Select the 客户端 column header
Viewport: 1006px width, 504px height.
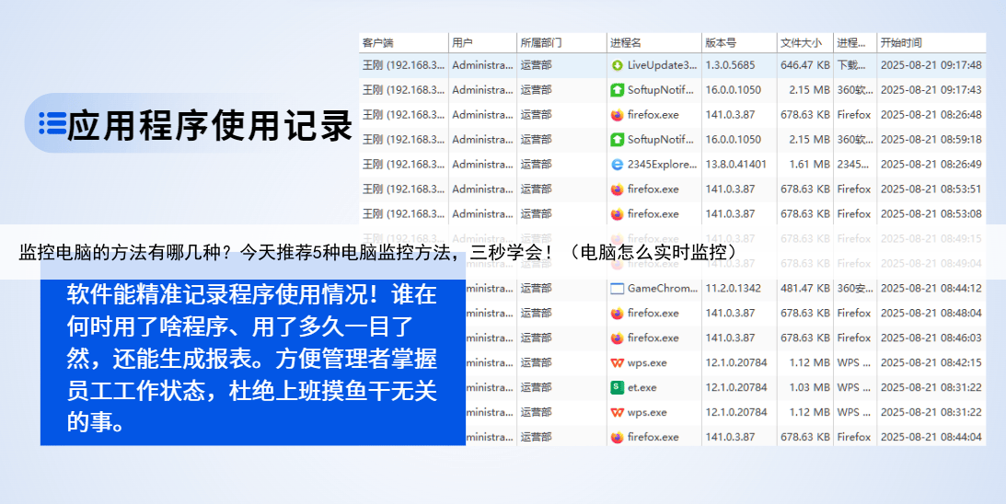[x=378, y=42]
